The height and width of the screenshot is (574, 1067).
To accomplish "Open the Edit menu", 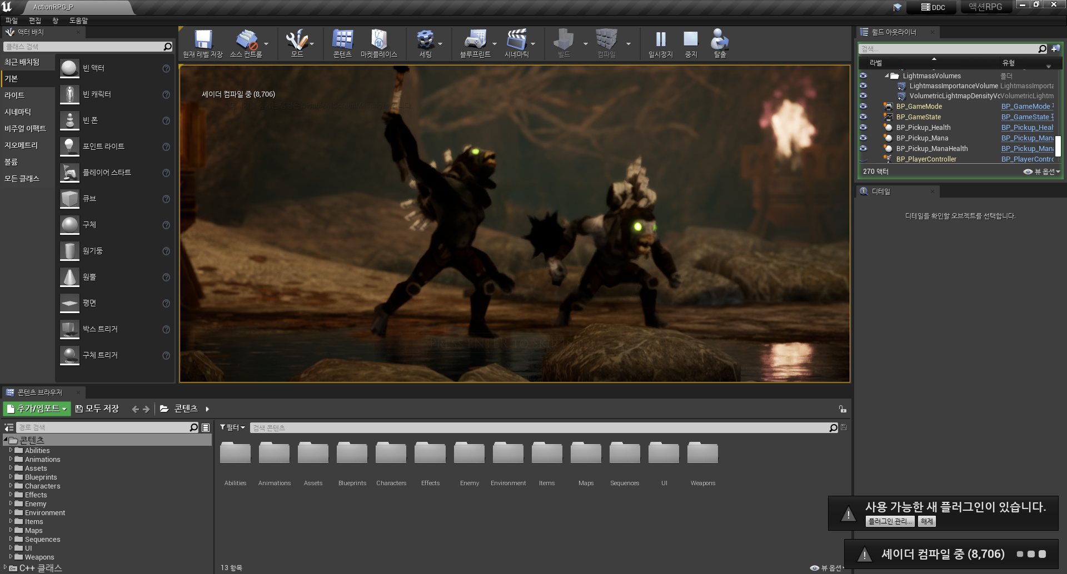I will [x=35, y=21].
